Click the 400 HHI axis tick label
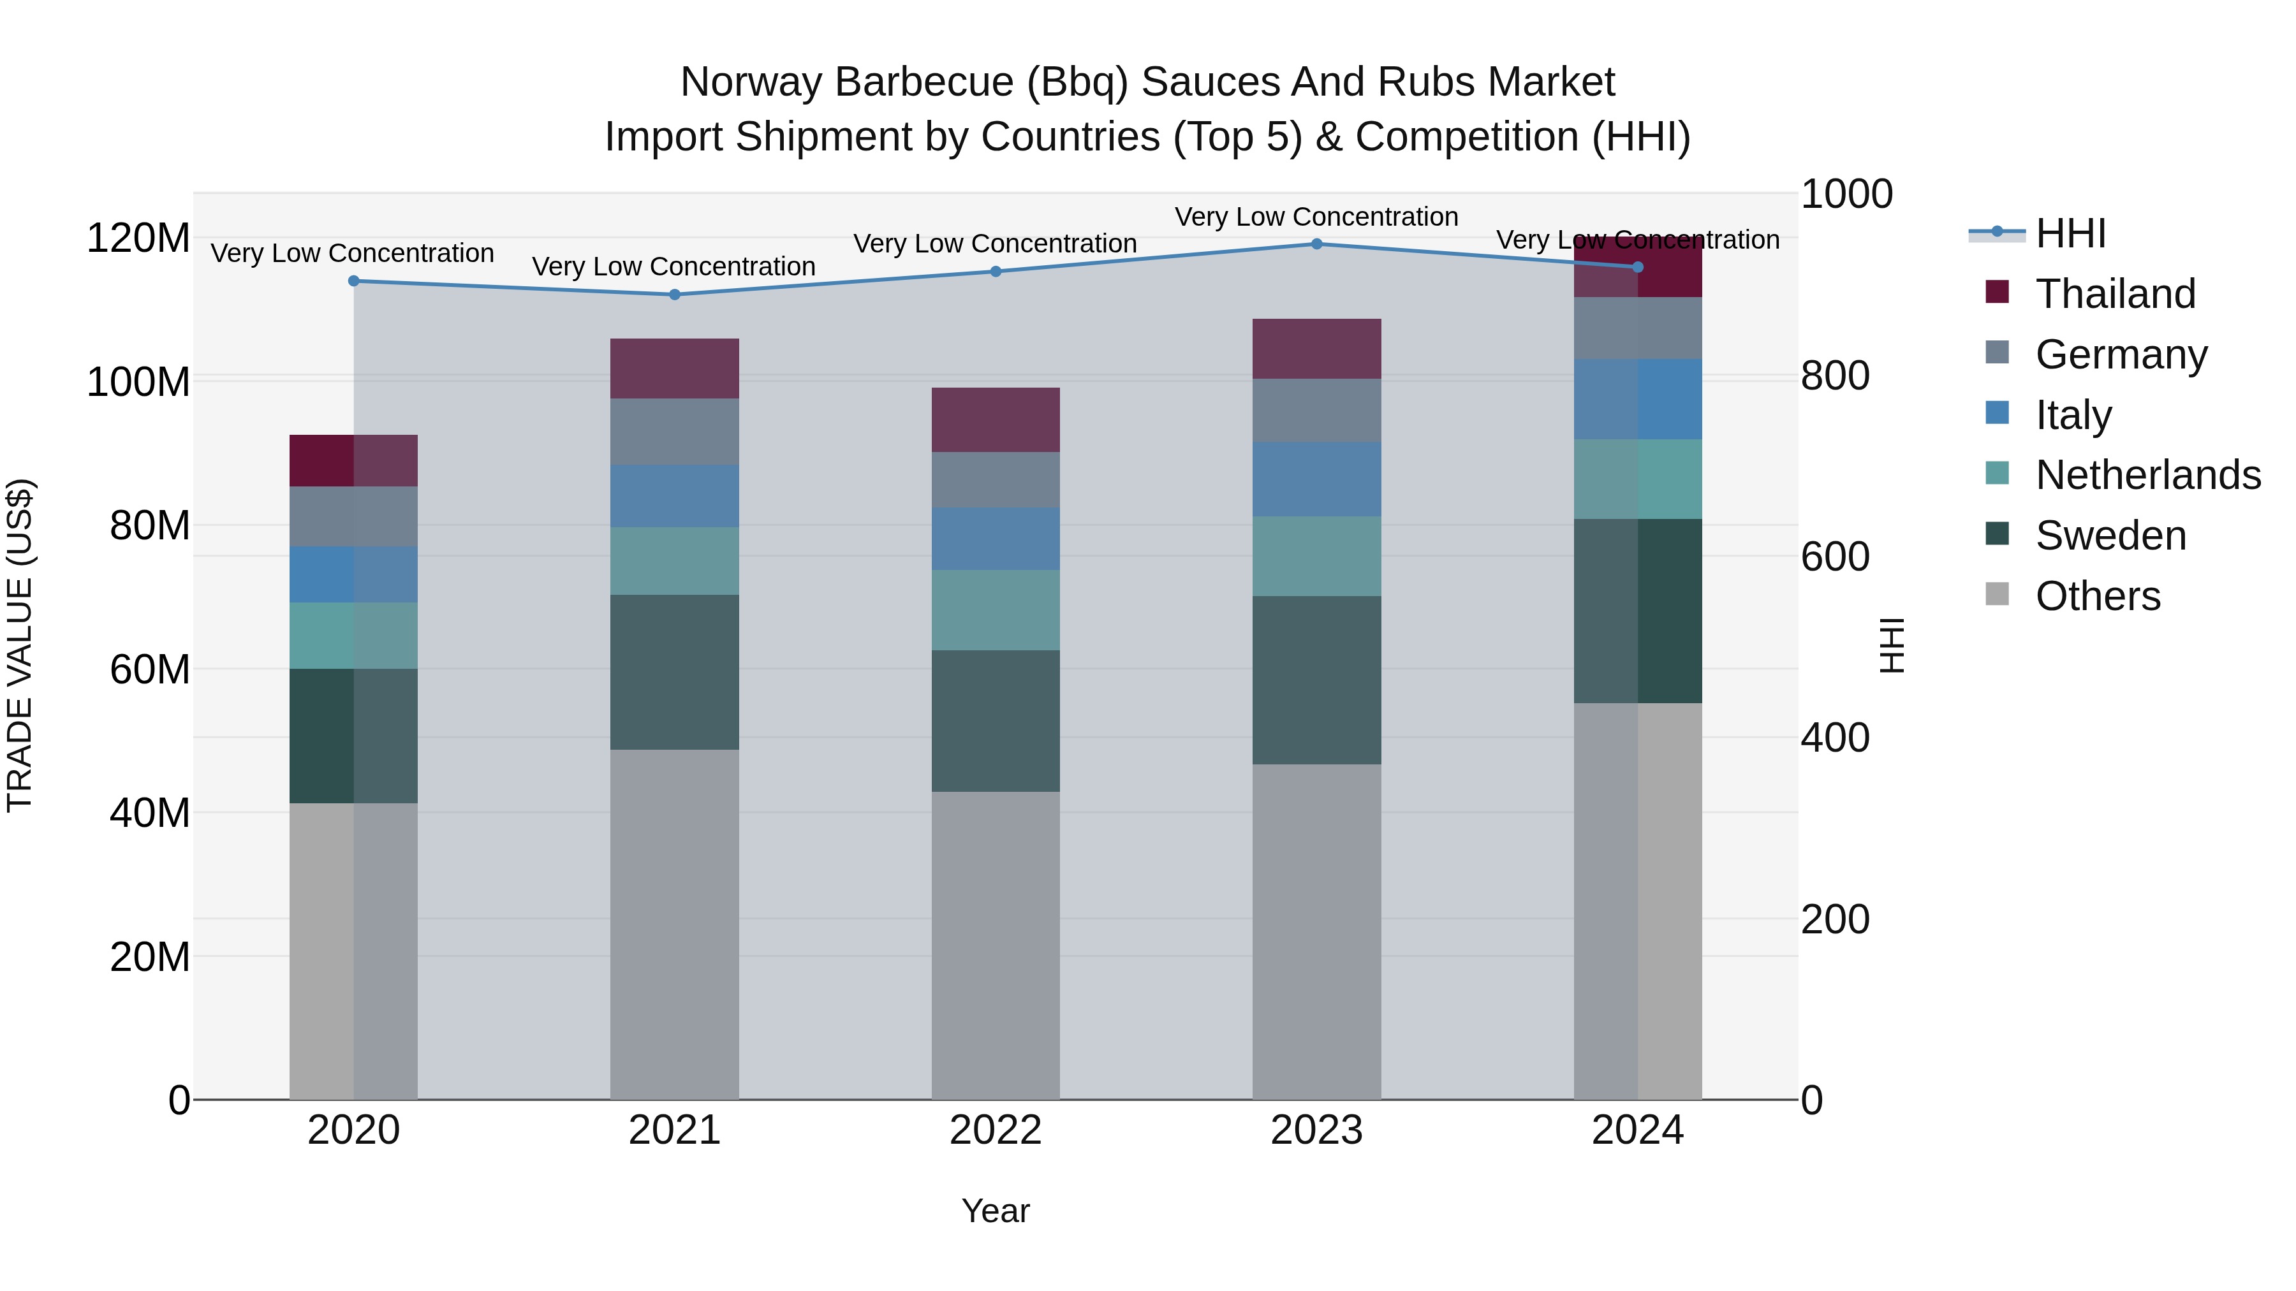Image resolution: width=2296 pixels, height=1291 pixels. (1835, 738)
